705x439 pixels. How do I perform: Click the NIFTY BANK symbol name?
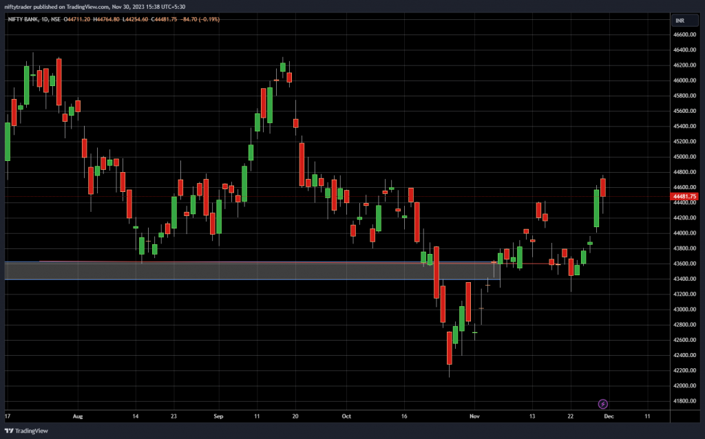click(x=23, y=19)
